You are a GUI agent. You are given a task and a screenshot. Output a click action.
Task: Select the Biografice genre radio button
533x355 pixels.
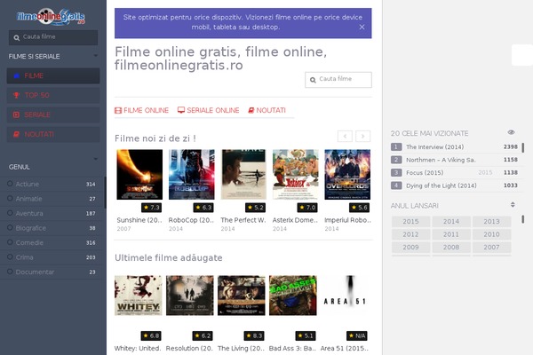pyautogui.click(x=10, y=227)
